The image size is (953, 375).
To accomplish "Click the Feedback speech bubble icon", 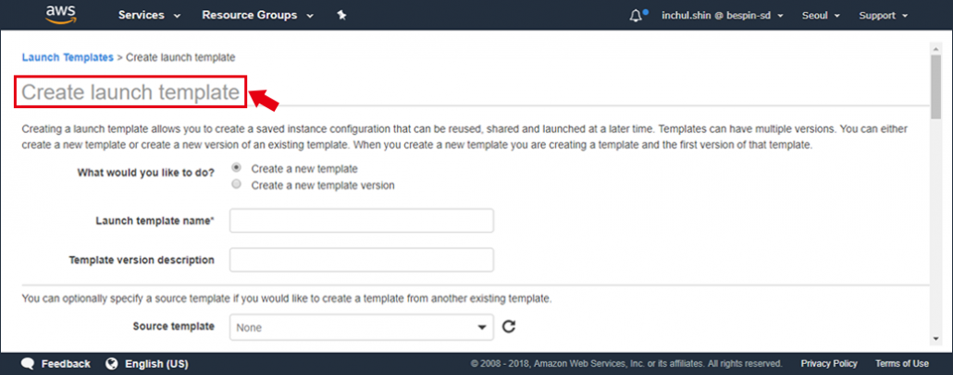I will 28,364.
